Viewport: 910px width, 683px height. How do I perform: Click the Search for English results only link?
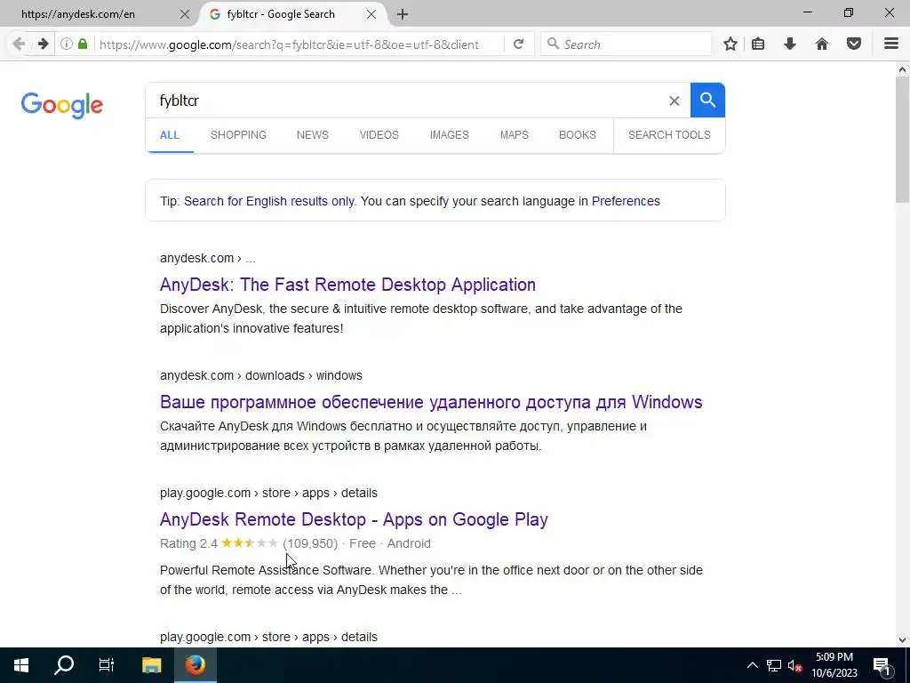tap(269, 201)
